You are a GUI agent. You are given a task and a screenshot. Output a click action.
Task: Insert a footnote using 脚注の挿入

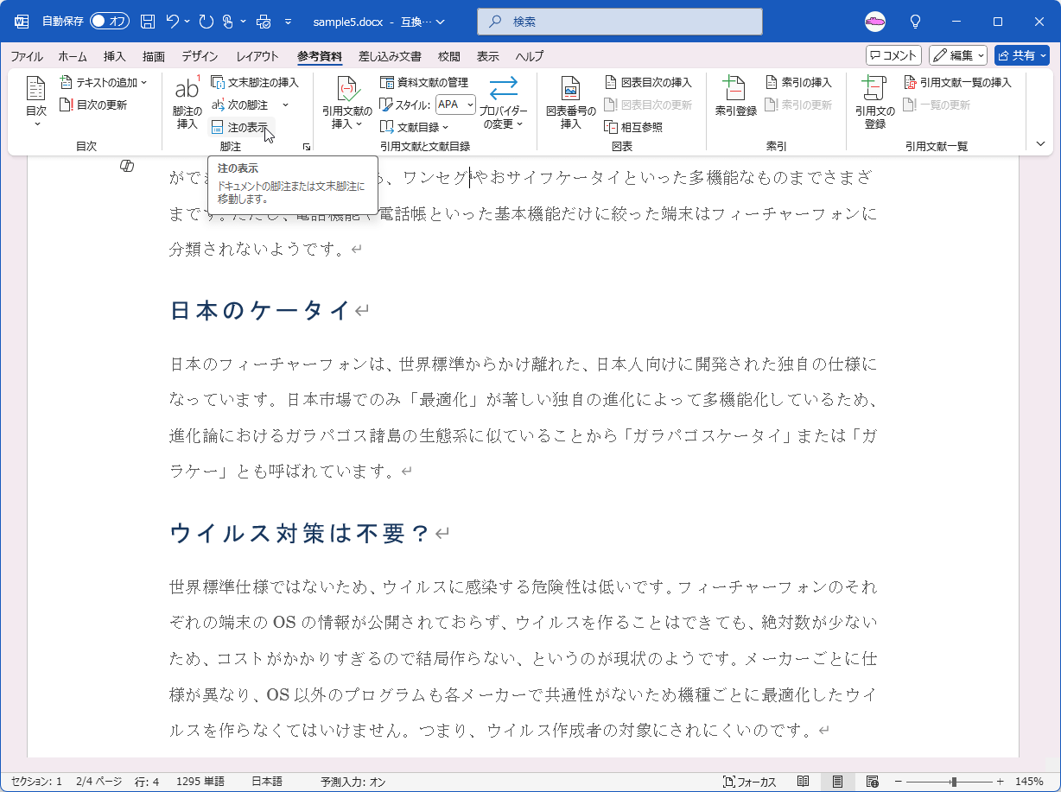[186, 99]
